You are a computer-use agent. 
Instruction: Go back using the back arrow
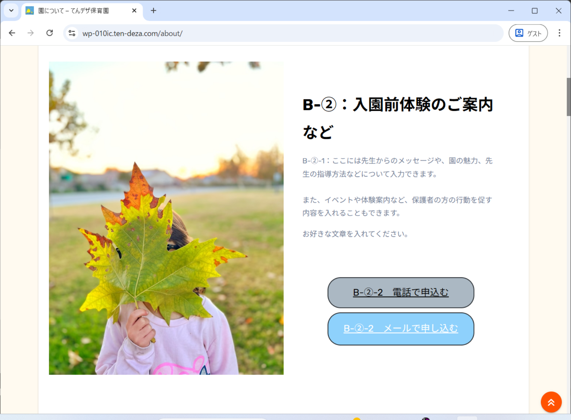click(x=12, y=33)
